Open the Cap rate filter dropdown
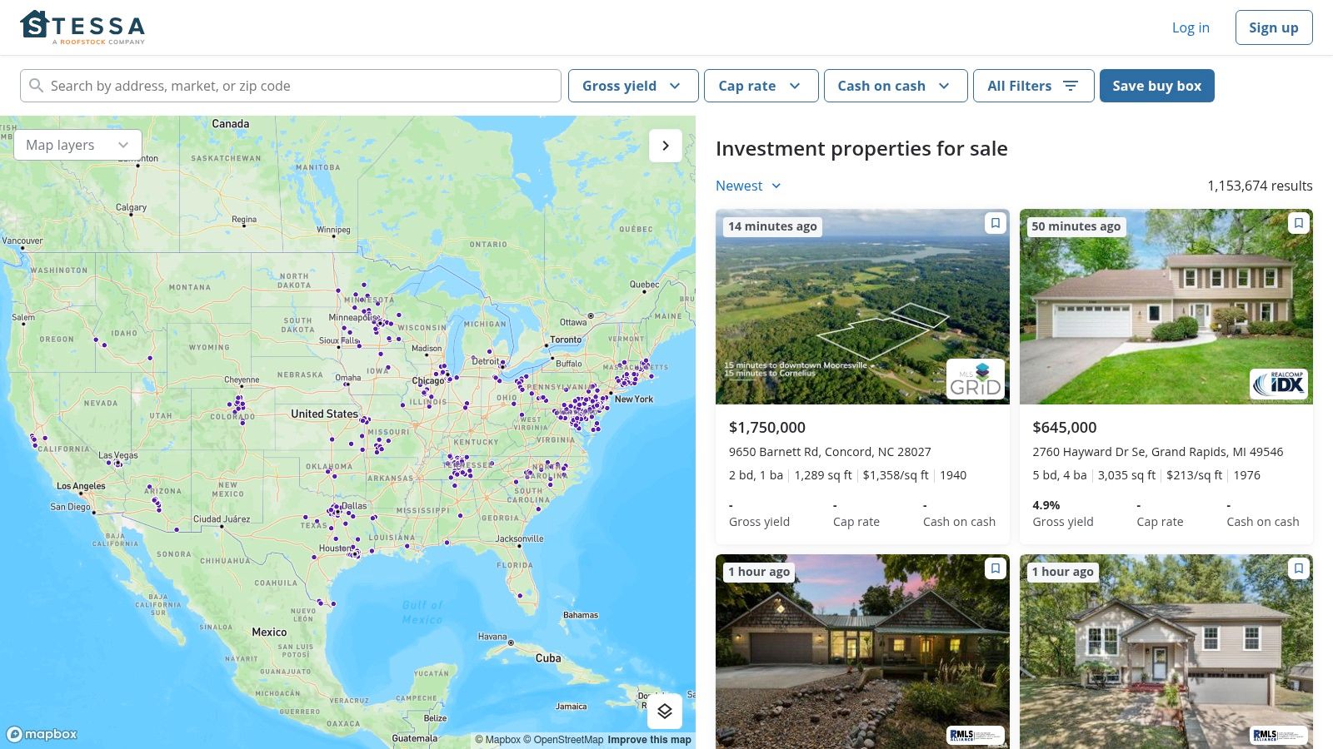Screen dimensions: 1333x749 click(761, 86)
